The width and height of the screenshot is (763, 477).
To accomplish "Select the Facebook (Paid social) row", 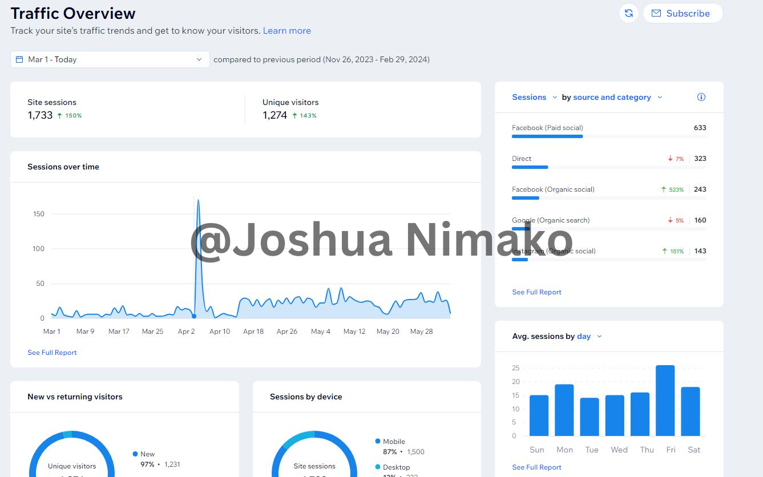I will click(609, 131).
